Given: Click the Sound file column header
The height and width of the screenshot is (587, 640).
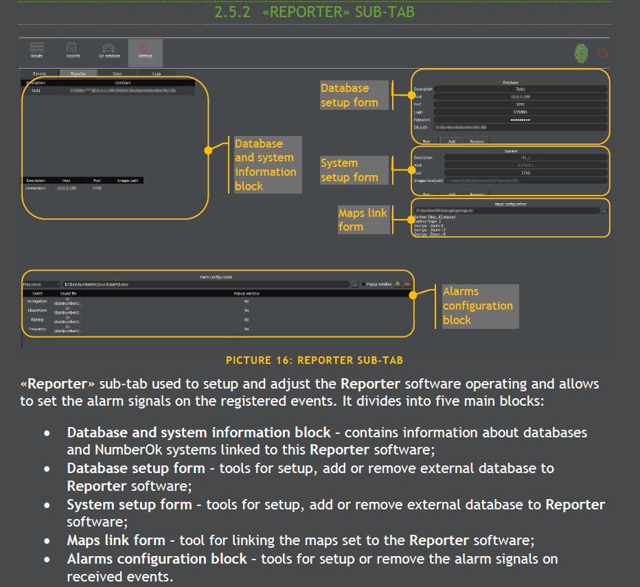Looking at the screenshot, I should pyautogui.click(x=68, y=294).
